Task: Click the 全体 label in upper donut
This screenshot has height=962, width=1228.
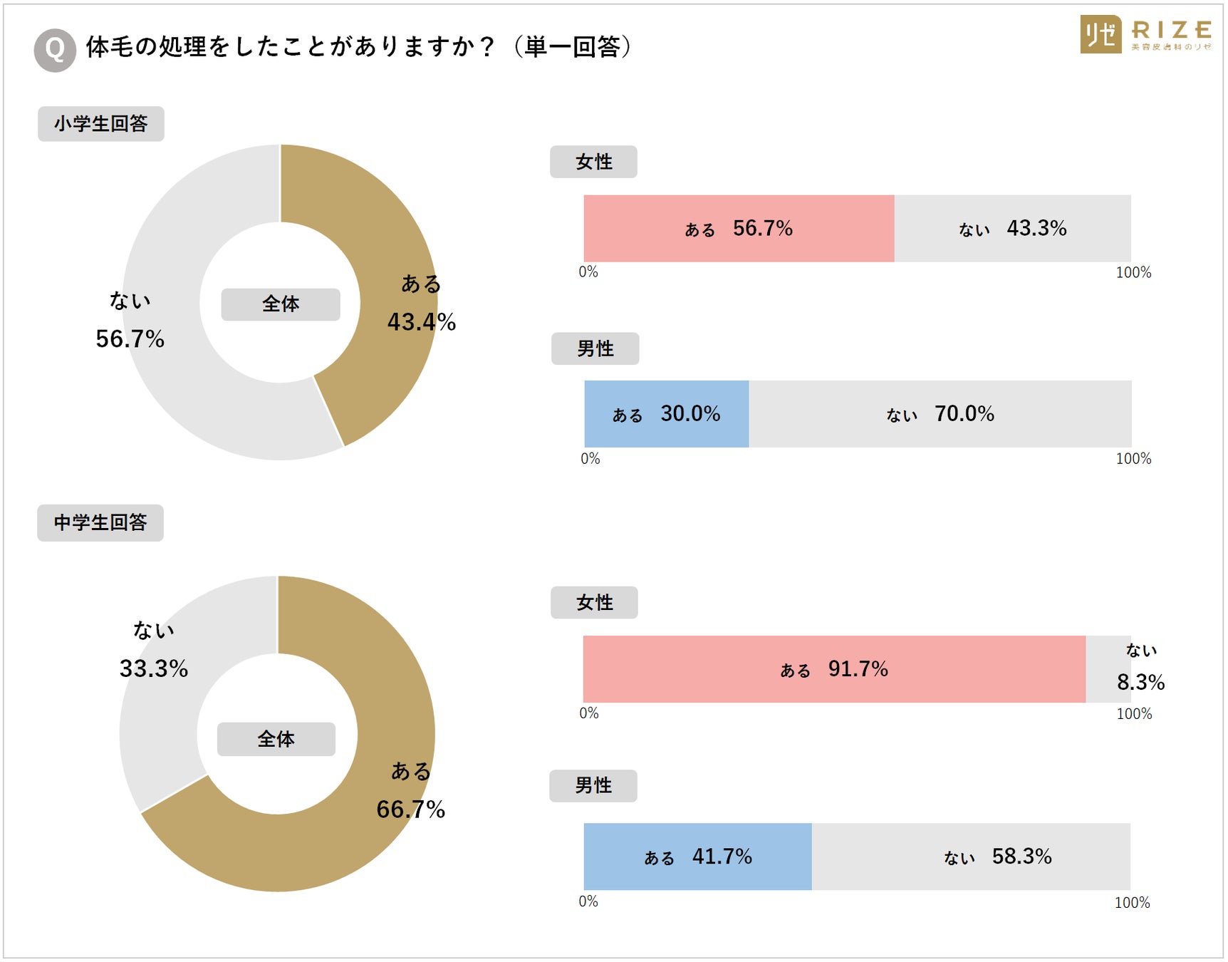Action: (x=281, y=304)
